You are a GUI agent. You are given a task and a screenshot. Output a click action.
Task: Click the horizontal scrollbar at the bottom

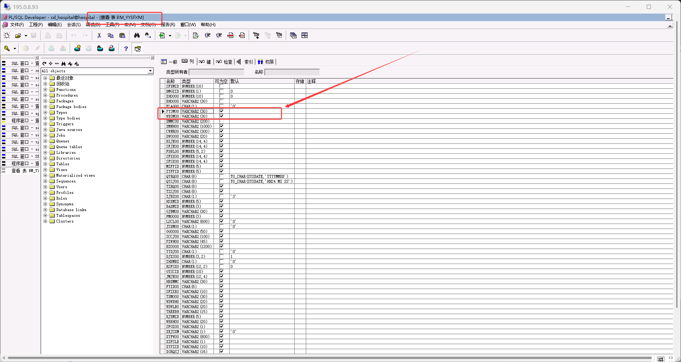click(329, 358)
